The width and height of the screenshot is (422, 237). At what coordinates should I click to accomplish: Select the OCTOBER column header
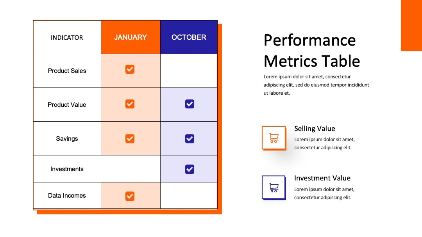click(189, 37)
